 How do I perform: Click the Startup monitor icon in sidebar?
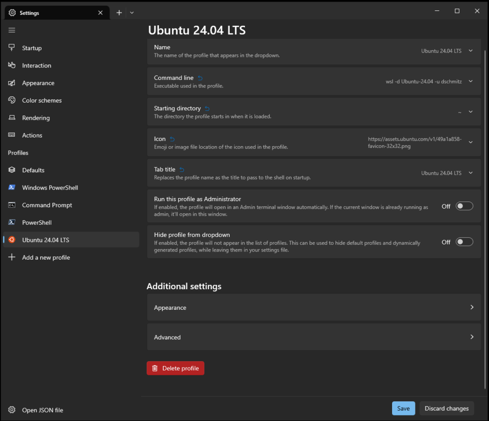pos(12,47)
